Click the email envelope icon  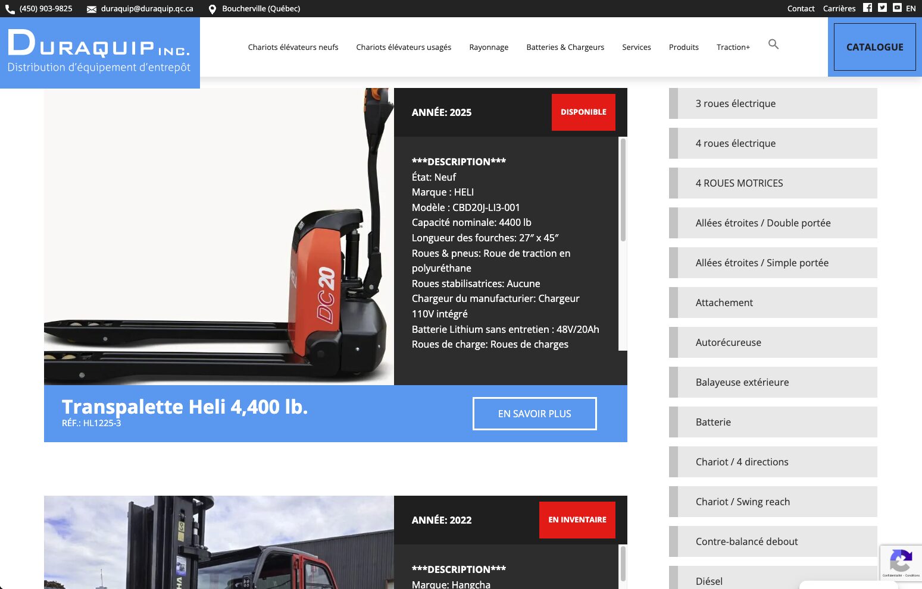92,9
